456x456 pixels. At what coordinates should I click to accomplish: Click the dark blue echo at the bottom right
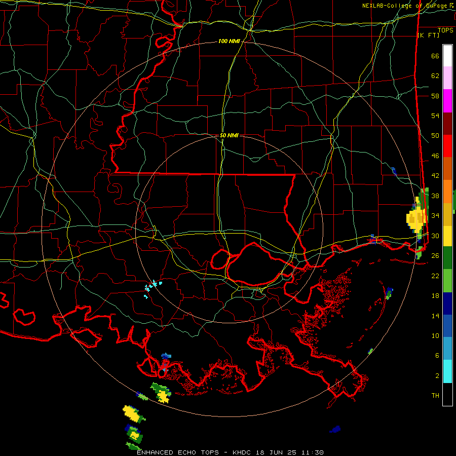pos(335,429)
